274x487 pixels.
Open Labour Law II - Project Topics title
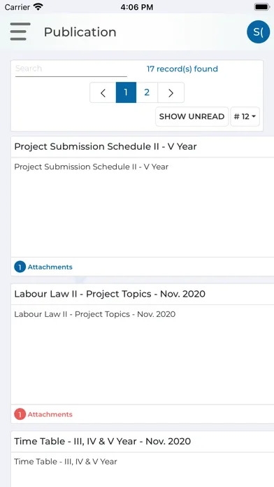[x=110, y=294]
